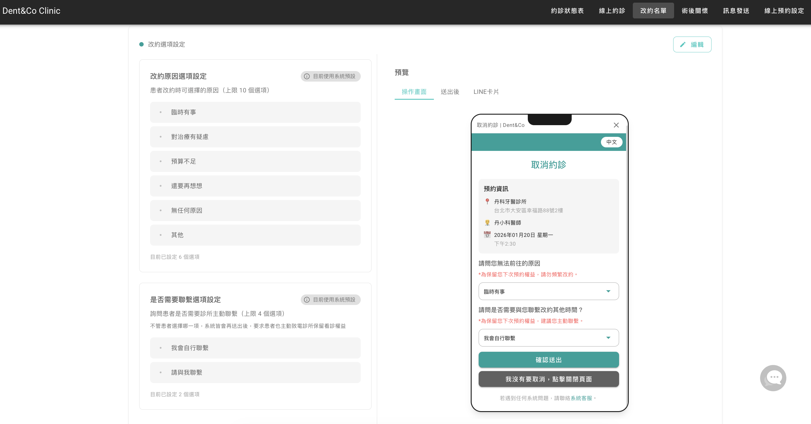This screenshot has height=424, width=811.
Task: Open the 我會自行聯繫 contact dropdown
Action: click(x=549, y=338)
